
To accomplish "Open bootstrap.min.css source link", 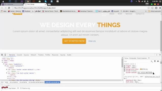I will tap(152, 77).
